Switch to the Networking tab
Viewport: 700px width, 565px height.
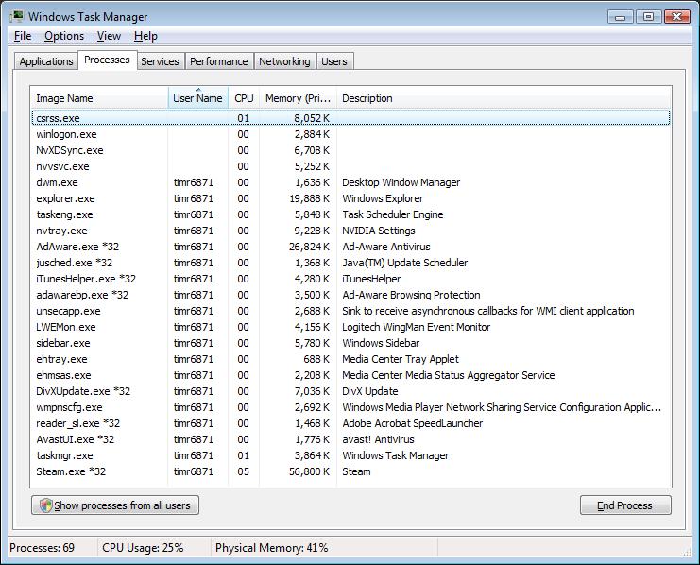tap(284, 61)
